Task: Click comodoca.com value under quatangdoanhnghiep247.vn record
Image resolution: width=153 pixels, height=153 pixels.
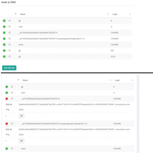Action: (75, 129)
